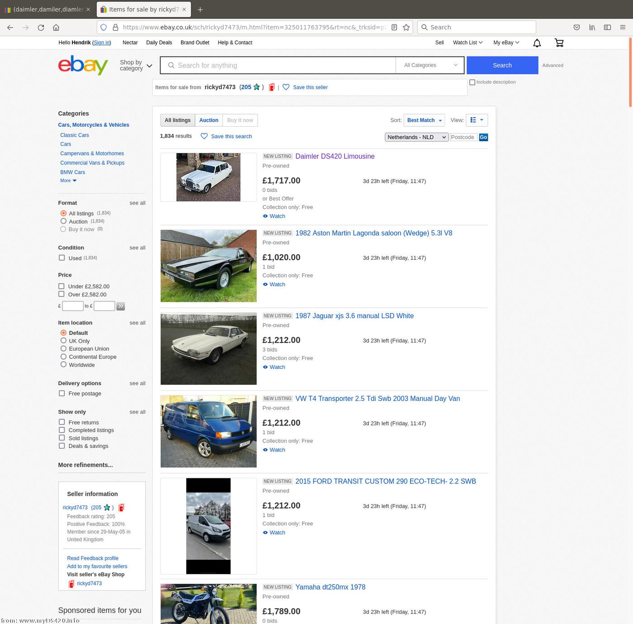
Task: Select Worldwide item location
Action: (63, 365)
